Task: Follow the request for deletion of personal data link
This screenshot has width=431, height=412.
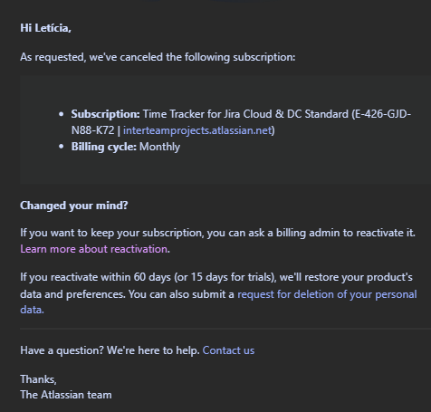Action: click(218, 302)
